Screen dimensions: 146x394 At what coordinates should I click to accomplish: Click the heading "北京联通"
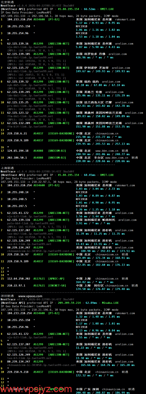(7, 2)
